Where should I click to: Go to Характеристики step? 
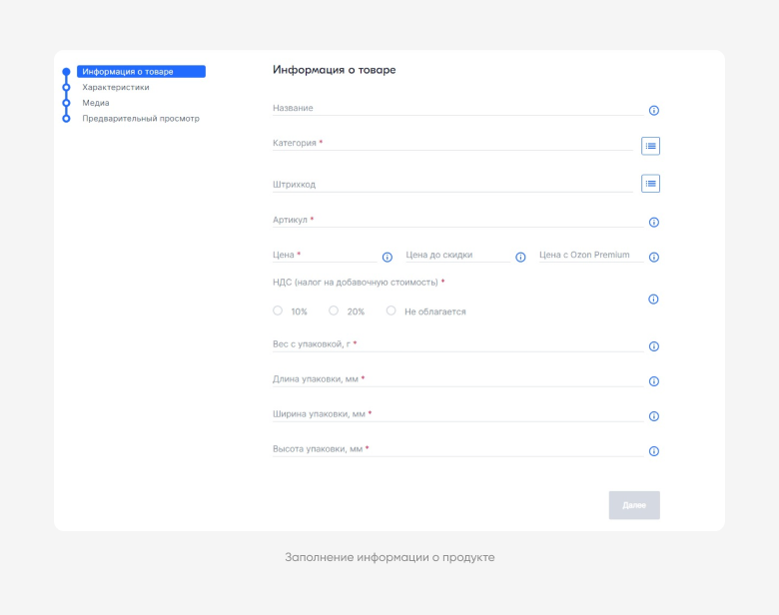tap(116, 88)
